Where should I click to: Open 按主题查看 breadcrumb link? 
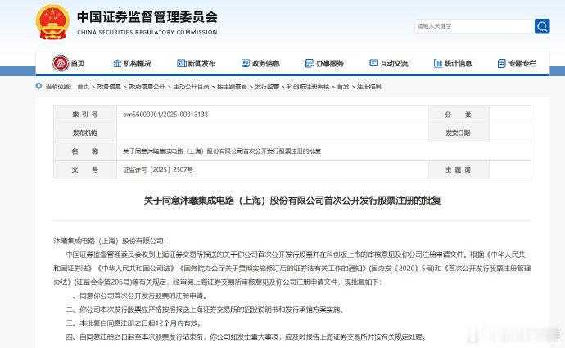coord(232,87)
